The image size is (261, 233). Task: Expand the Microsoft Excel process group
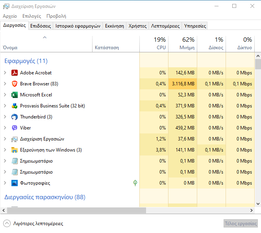coord(5,95)
